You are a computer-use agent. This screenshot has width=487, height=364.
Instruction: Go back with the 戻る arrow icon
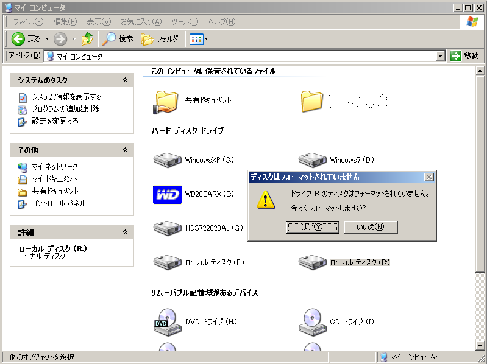tap(18, 39)
